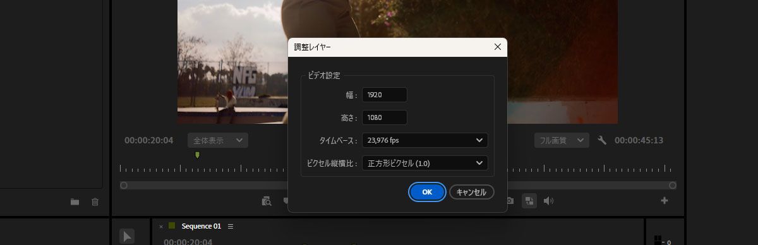Switch to the Sequence 01 timeline tab

click(202, 226)
